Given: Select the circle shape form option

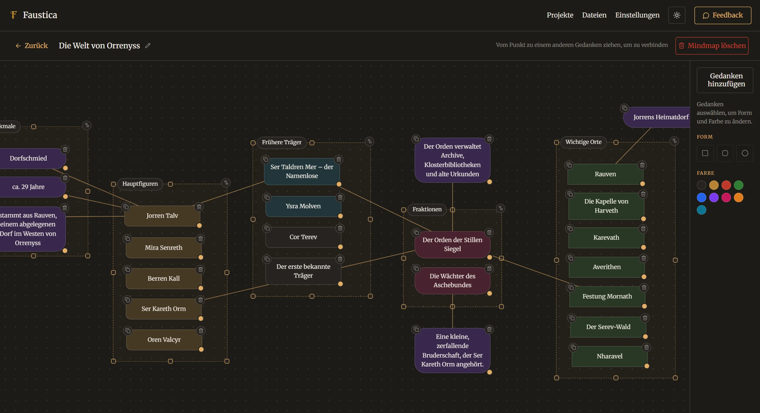Looking at the screenshot, I should [745, 153].
